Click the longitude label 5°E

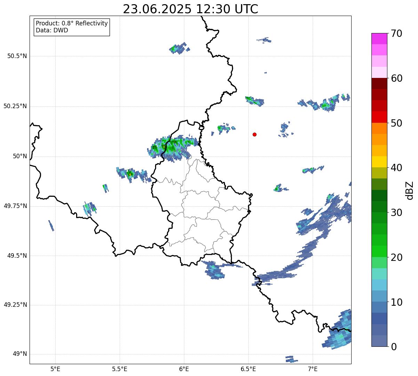pyautogui.click(x=55, y=369)
